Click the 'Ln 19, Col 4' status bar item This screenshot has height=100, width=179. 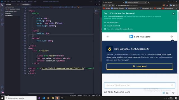pos(73,95)
